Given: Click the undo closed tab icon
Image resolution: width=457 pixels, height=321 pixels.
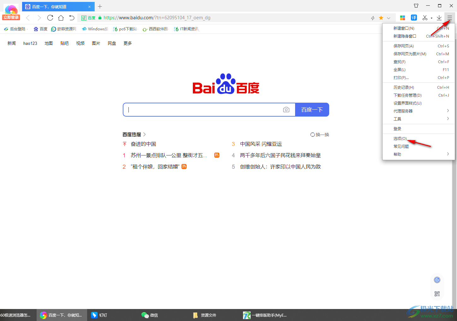Looking at the screenshot, I should [x=72, y=18].
